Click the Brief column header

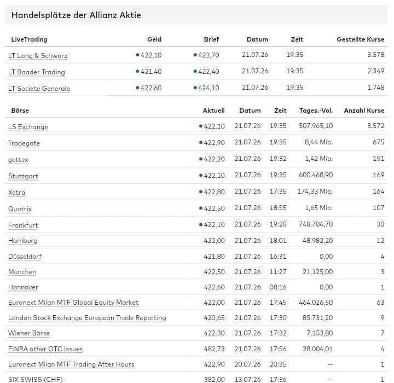click(212, 39)
